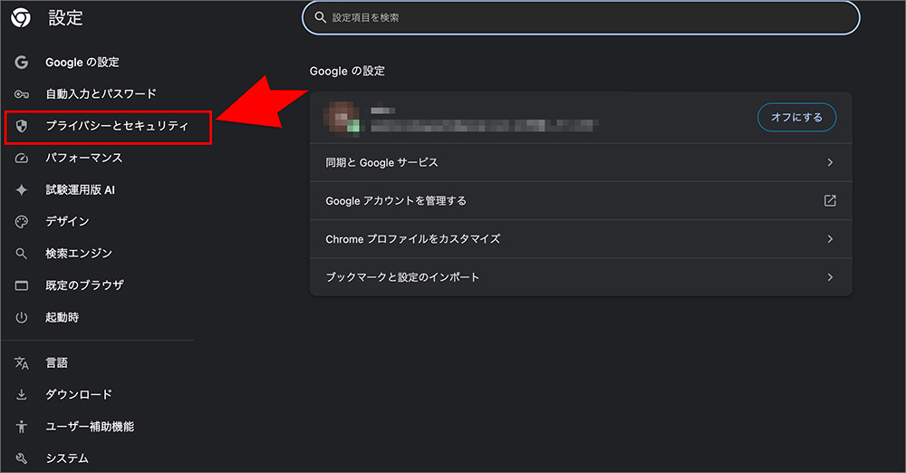Expand the Chrome プロファイルをカスタマイズ chevron
The width and height of the screenshot is (906, 473).
(x=830, y=239)
